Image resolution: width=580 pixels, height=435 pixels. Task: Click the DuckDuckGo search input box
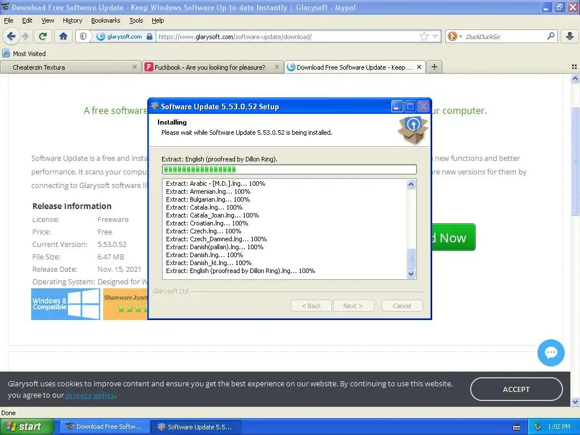(x=505, y=37)
